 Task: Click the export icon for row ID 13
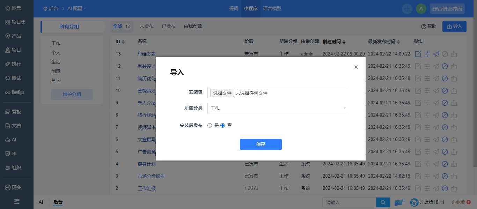point(454,54)
